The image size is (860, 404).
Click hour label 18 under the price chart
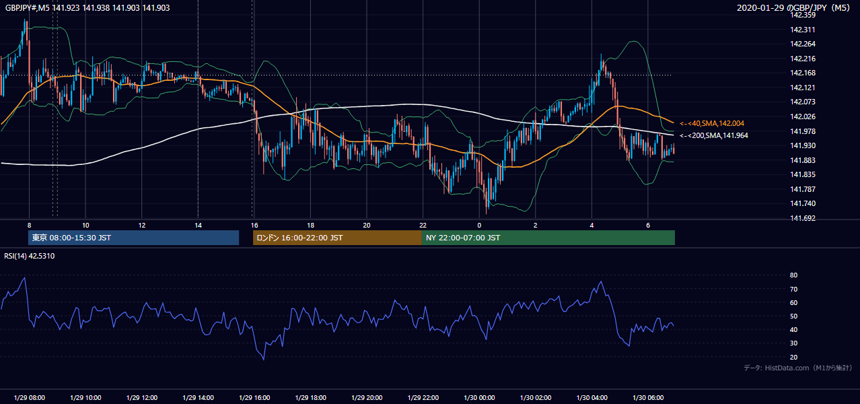click(x=310, y=225)
